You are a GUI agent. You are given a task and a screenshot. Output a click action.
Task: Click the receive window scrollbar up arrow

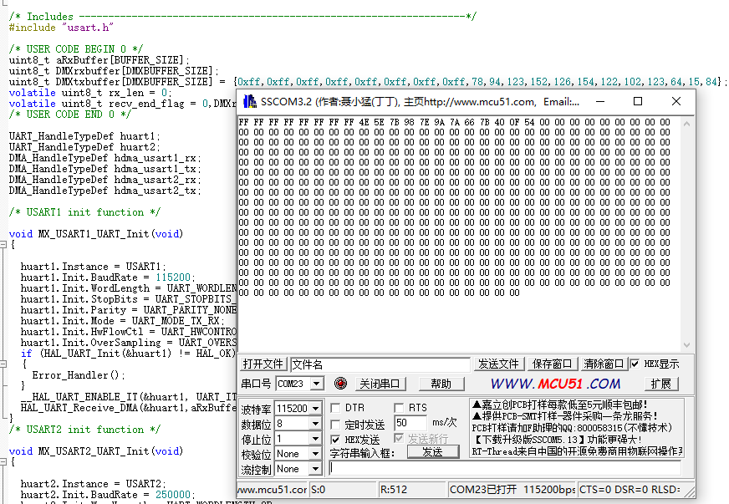point(686,124)
